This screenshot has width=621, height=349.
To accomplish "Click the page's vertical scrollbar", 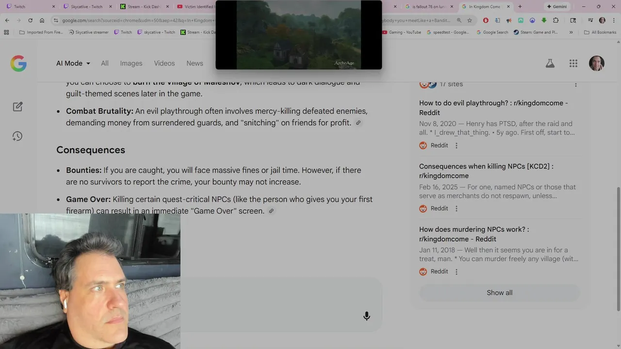I will tap(618, 249).
